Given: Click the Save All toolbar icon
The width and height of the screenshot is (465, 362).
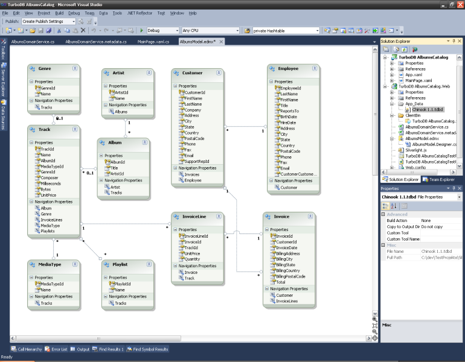Looking at the screenshot, I should point(49,31).
